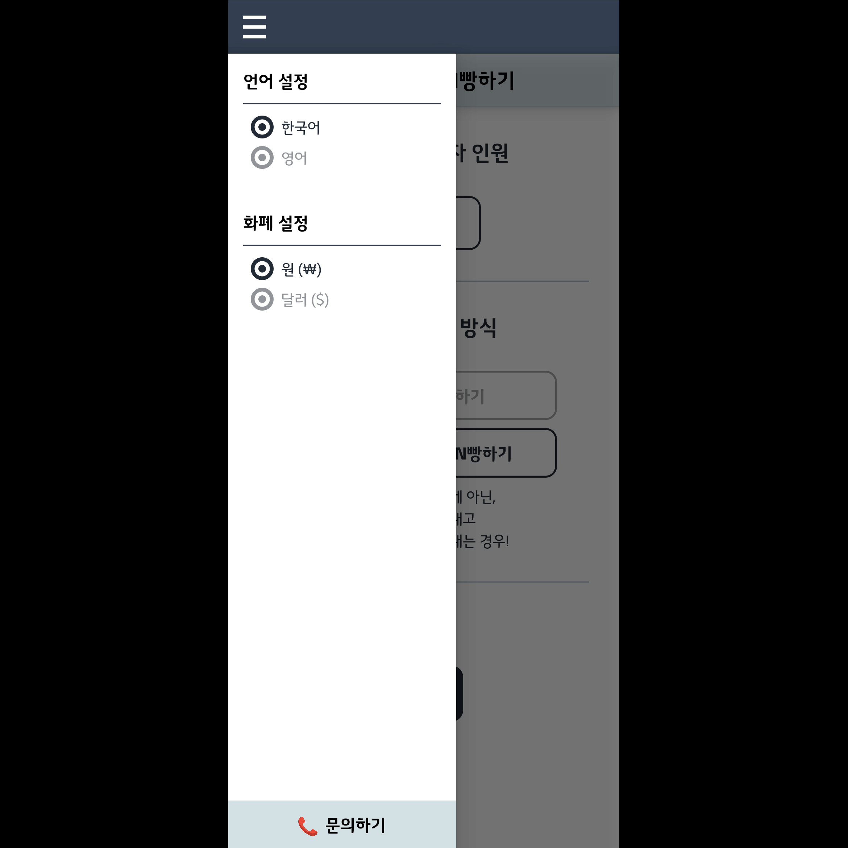Choose 달러 ($) currency label

[x=305, y=300]
